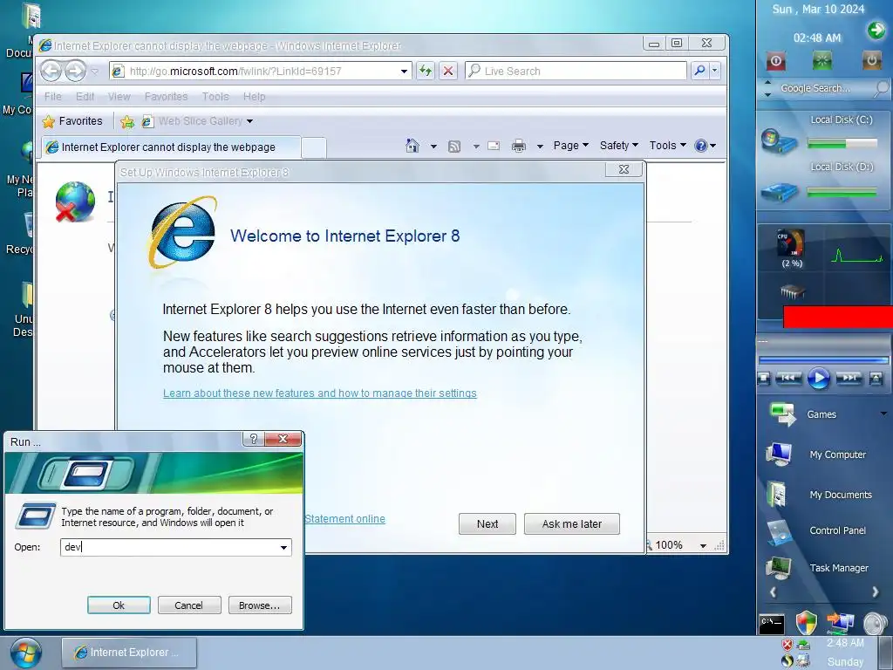
Task: Open the Web Slice Gallery dropdown
Action: 249,121
